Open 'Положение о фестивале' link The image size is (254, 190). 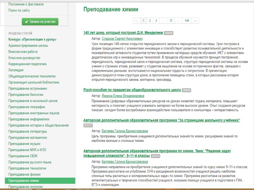click(26, 4)
